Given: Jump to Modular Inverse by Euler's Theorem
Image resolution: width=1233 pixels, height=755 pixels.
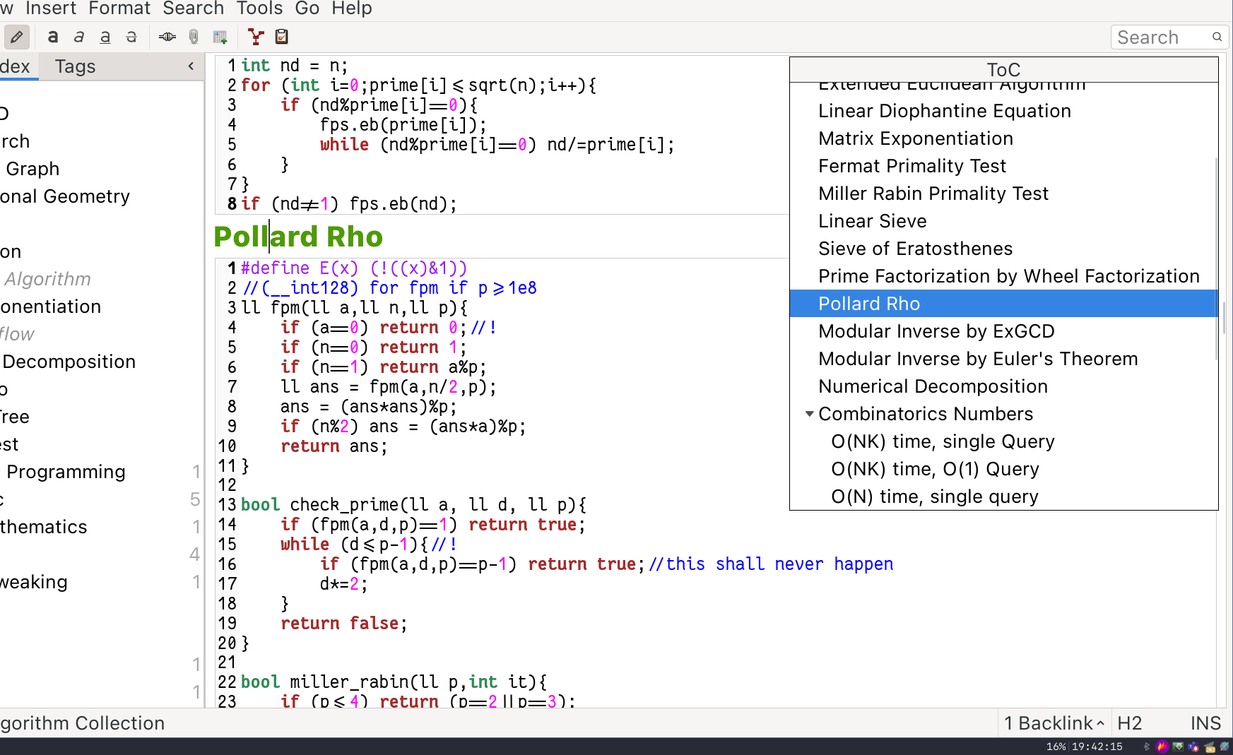Looking at the screenshot, I should coord(978,359).
